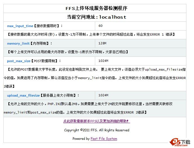Viewport: 194px width, 148px height.
Task: Click the post_max_size description about POST数据最大字节长度
Action: [95, 78]
